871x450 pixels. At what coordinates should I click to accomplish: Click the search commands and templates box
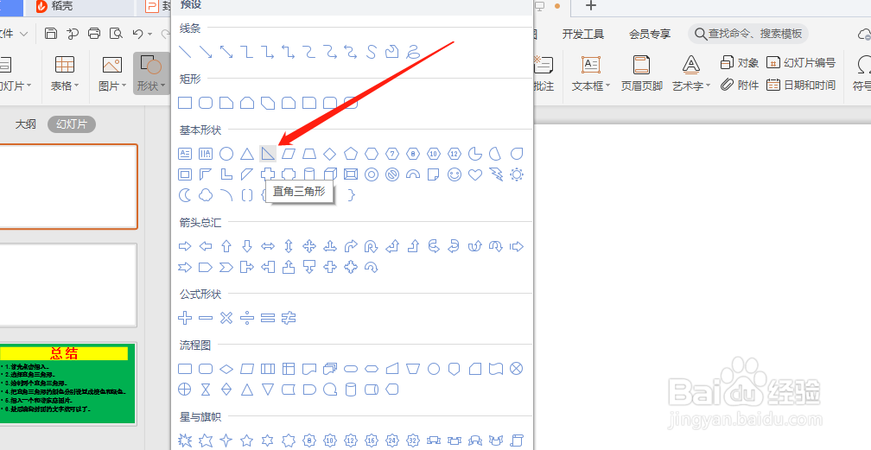coord(747,34)
